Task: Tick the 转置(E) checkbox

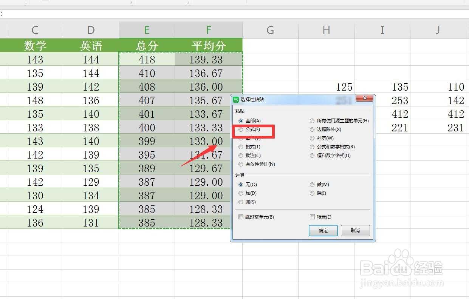Action: (x=320, y=217)
